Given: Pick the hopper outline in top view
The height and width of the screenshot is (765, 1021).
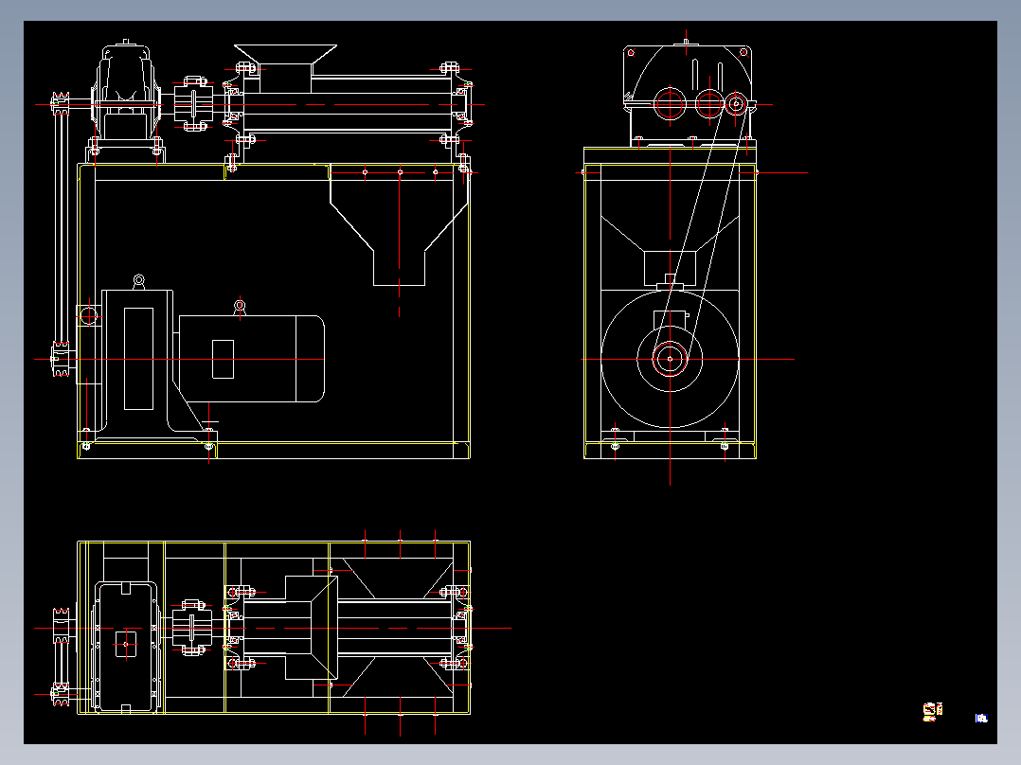Looking at the screenshot, I should tap(312, 628).
